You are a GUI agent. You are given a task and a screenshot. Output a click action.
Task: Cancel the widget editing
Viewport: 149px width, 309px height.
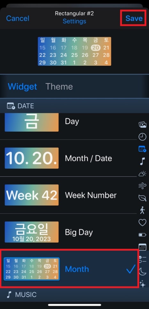pos(18,18)
